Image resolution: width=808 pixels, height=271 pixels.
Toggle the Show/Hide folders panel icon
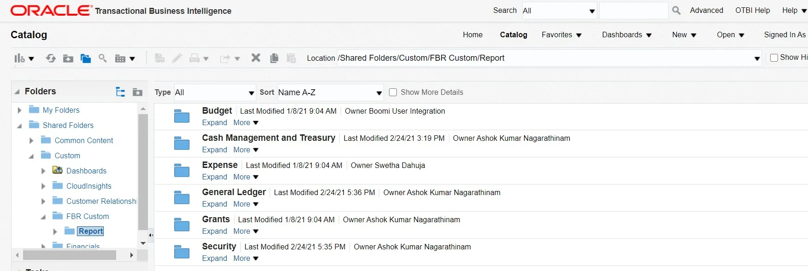click(x=85, y=58)
